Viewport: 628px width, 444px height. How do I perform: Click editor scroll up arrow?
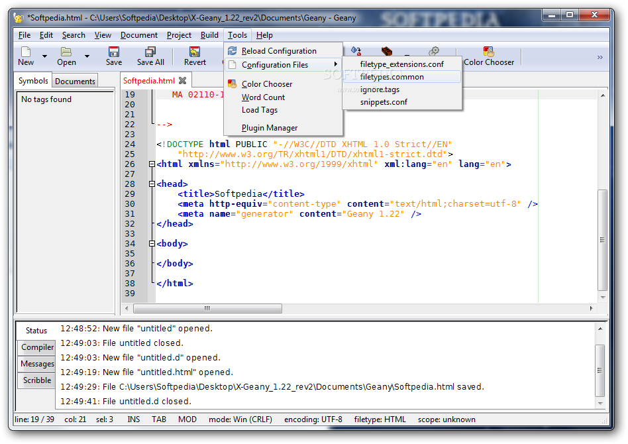pyautogui.click(x=602, y=95)
